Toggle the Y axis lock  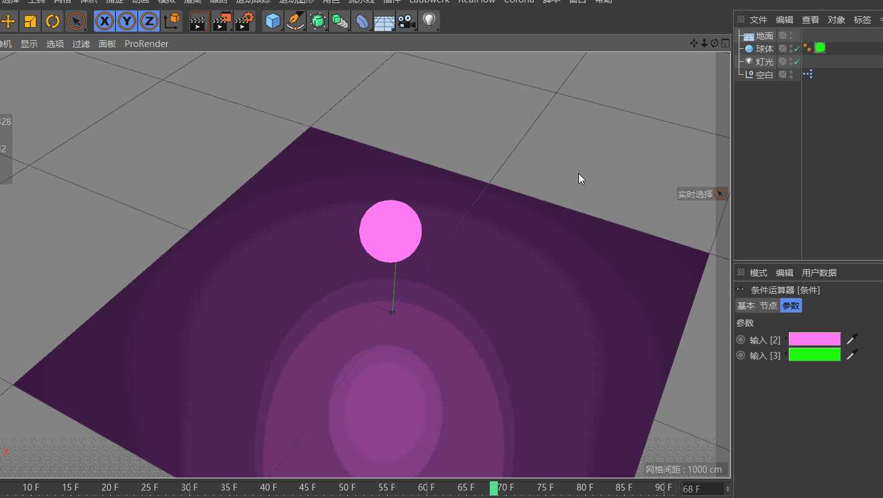pos(126,22)
